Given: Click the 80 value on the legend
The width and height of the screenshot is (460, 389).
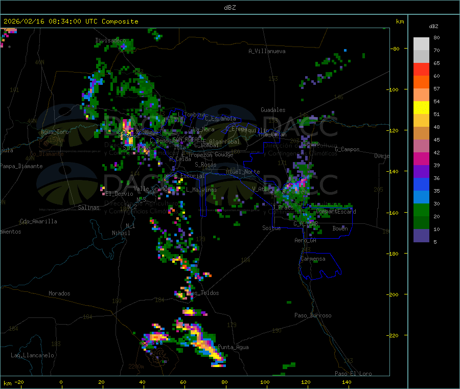Looking at the screenshot, I should pyautogui.click(x=436, y=37).
